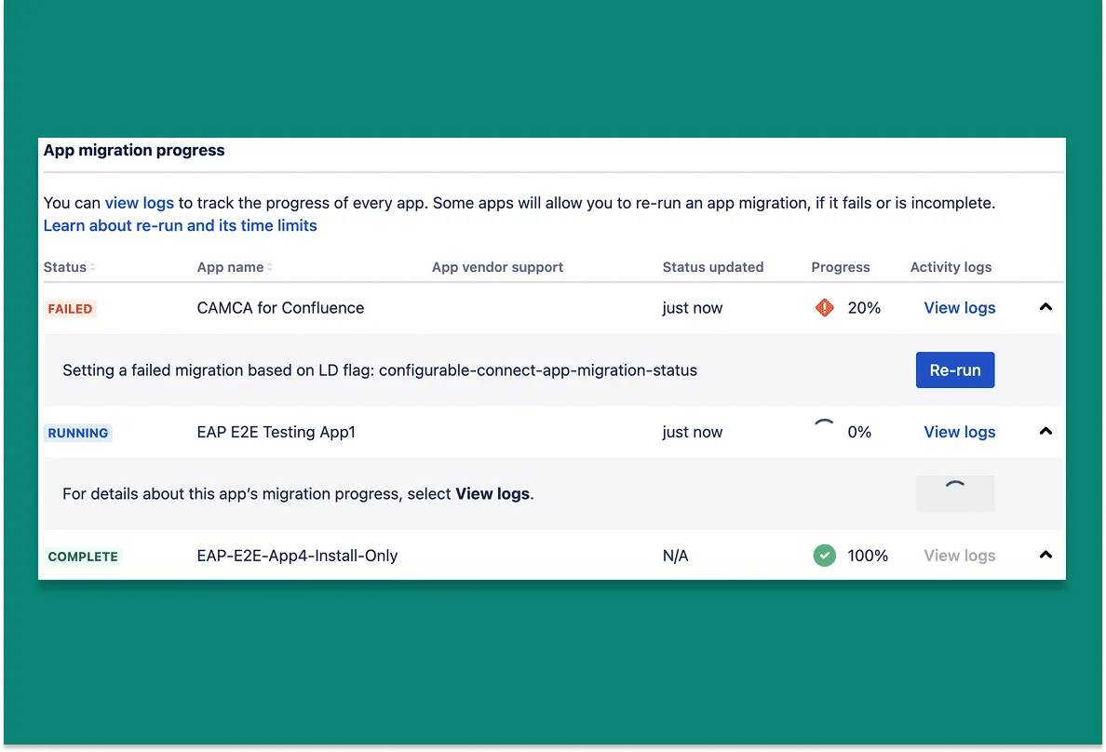
Task: Collapse the EAP-E2E-App4-Install-Only row
Action: point(1045,555)
